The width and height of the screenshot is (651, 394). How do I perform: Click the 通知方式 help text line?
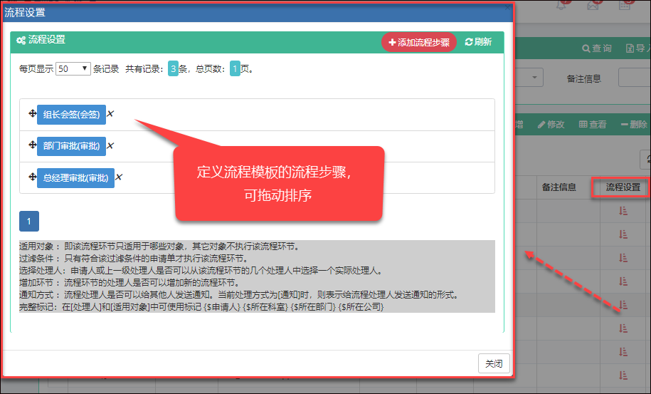tap(239, 295)
